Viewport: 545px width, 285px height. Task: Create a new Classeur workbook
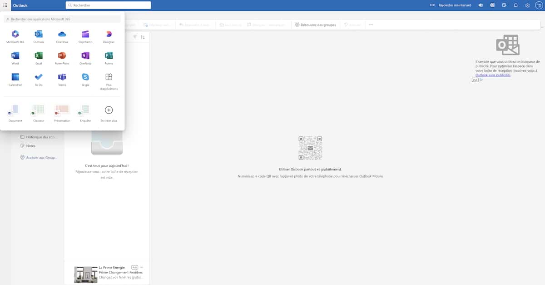pos(39,113)
